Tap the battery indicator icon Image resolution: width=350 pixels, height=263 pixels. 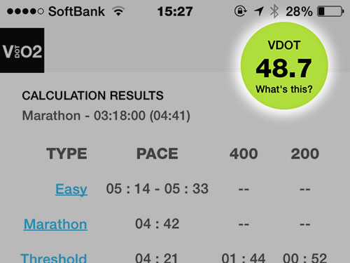(330, 11)
